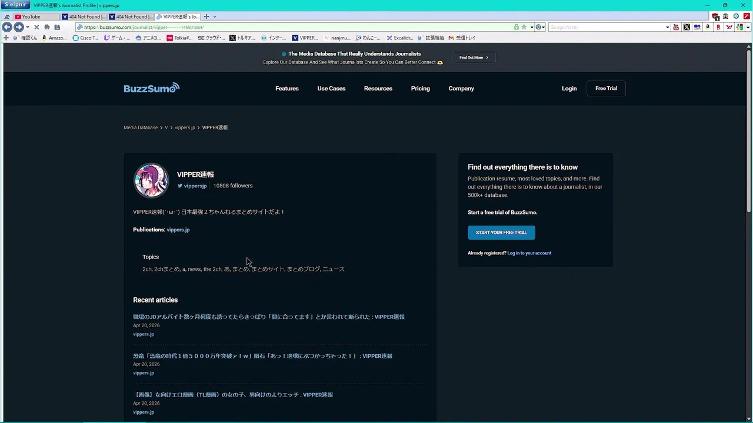Screen dimensions: 753x423
Task: Click Media Database breadcrumb link
Action: point(141,127)
